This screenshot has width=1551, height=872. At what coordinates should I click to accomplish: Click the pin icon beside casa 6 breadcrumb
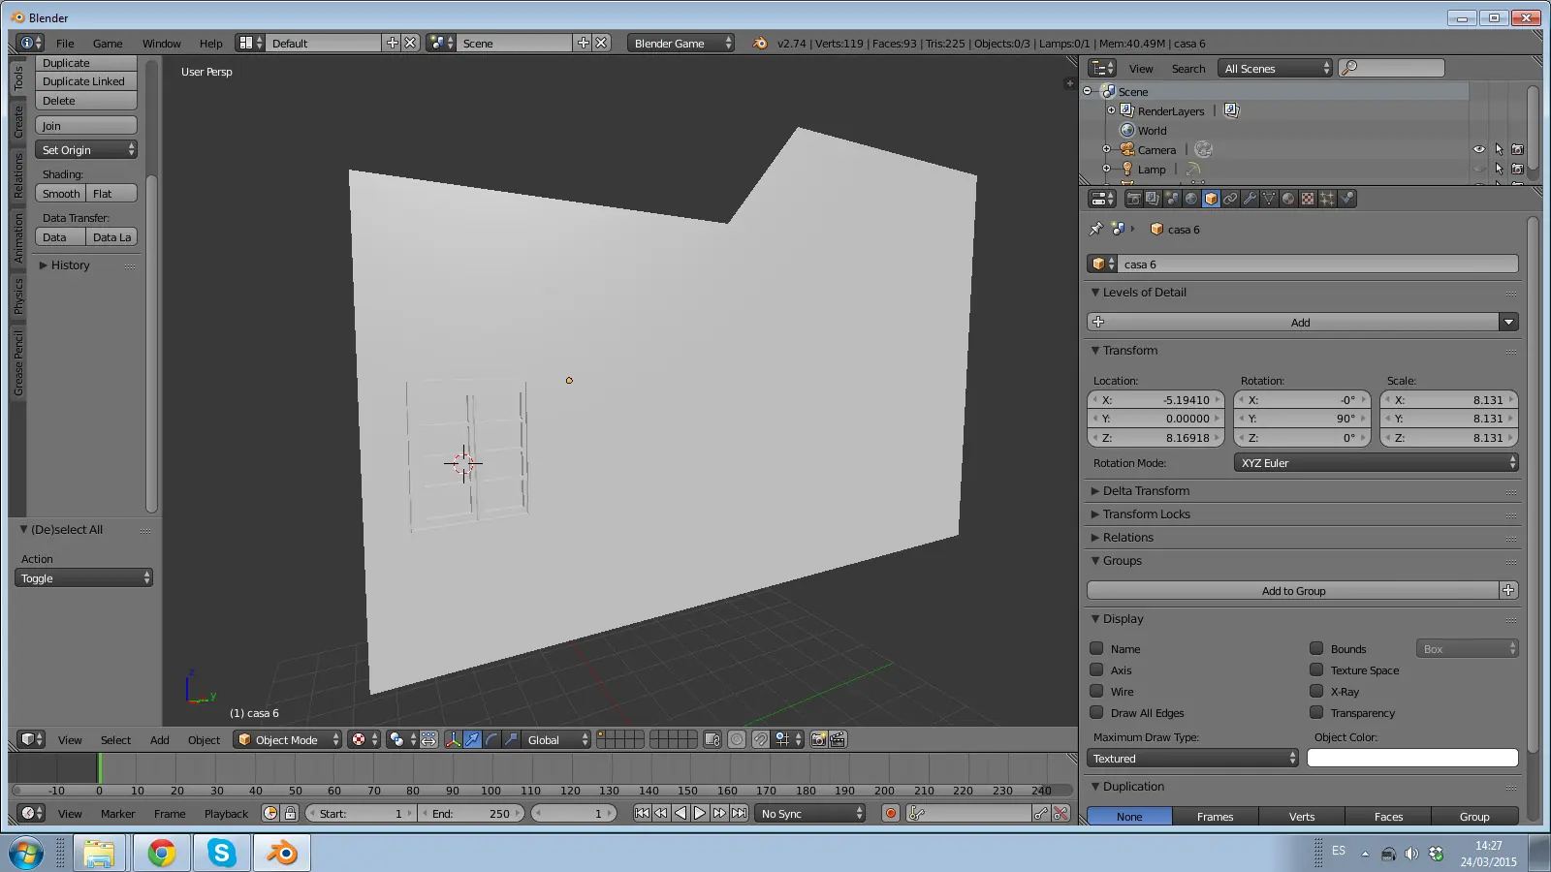click(1096, 230)
